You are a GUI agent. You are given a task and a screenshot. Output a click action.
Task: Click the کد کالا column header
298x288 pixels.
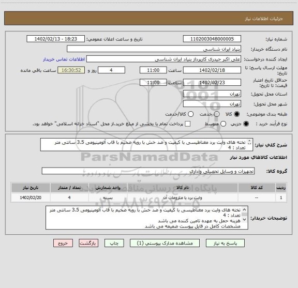click(x=257, y=188)
